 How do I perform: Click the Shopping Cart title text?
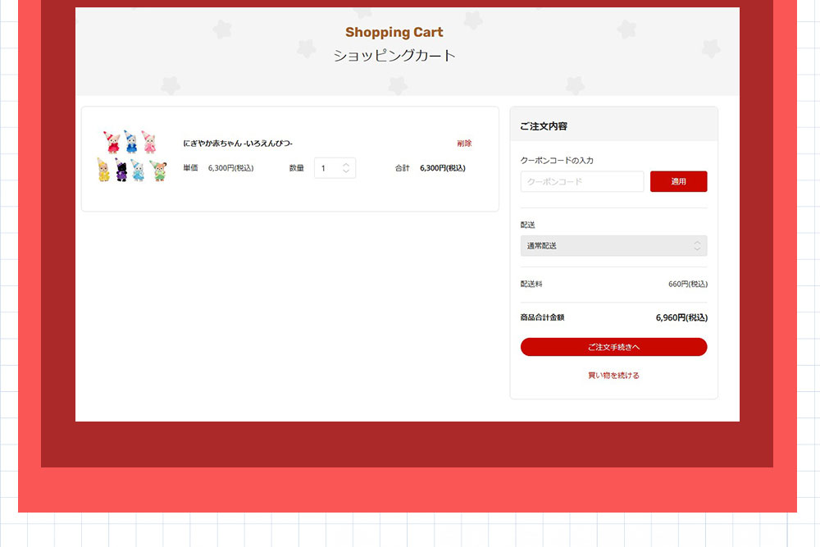coord(394,33)
